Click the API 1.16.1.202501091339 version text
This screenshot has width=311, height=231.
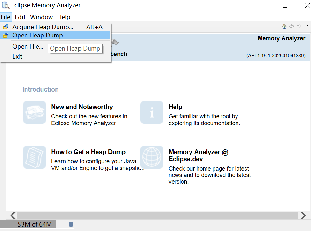276,56
